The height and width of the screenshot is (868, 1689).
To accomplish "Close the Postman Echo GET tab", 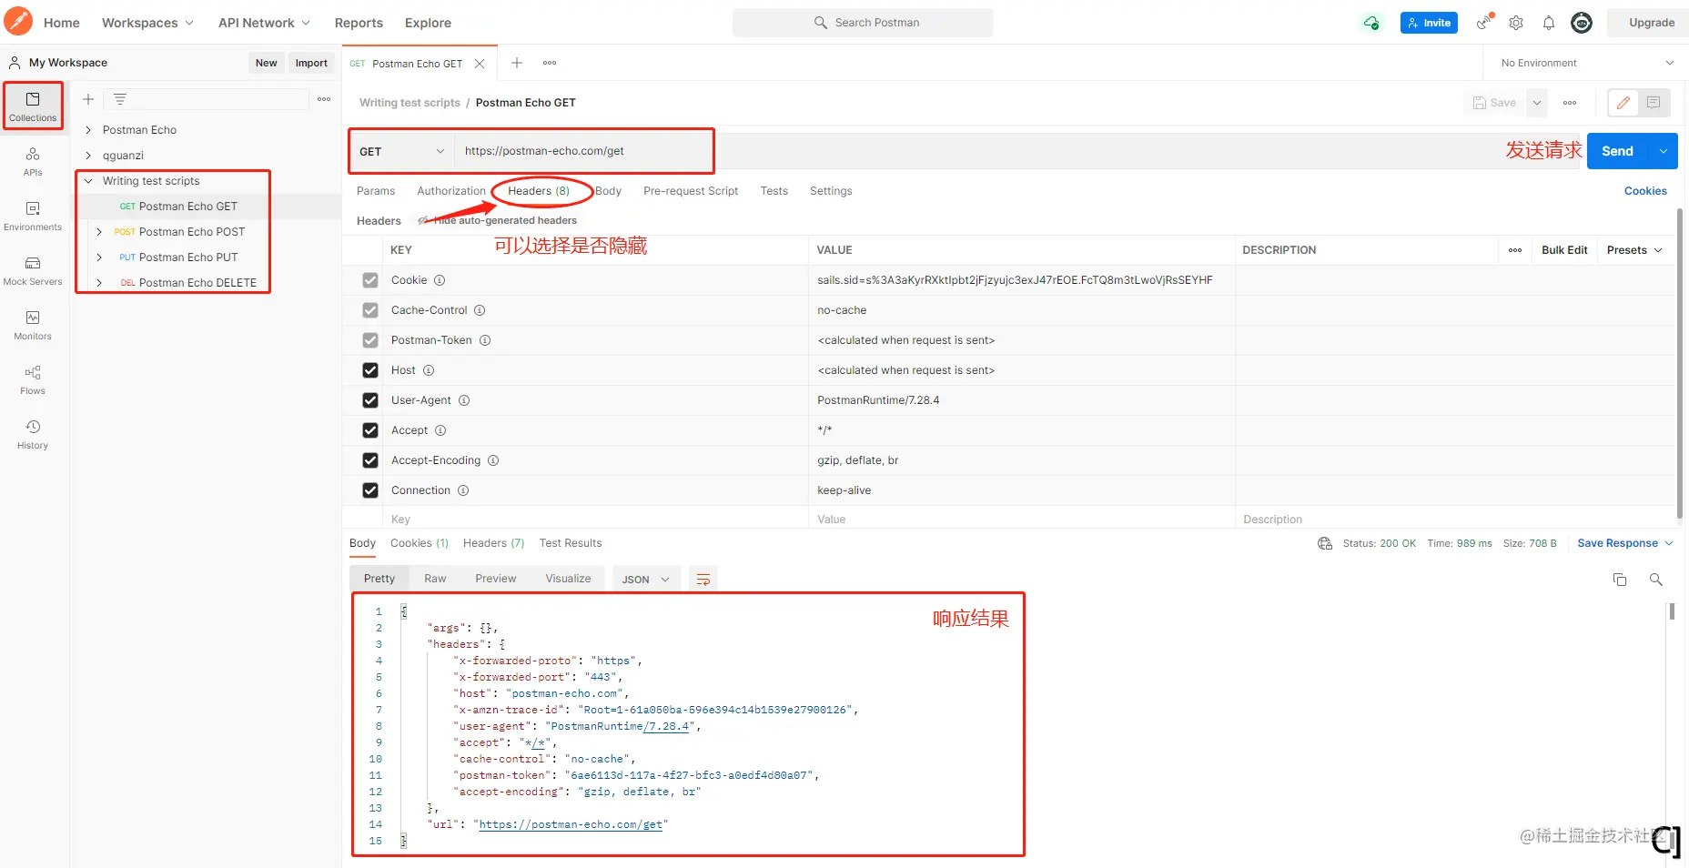I will point(480,64).
